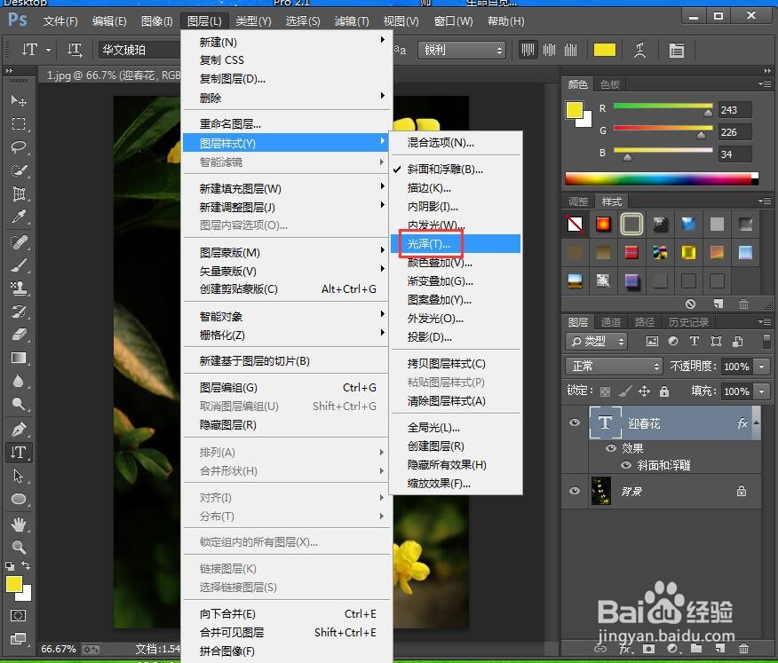Toggle lock position
This screenshot has width=778, height=663.
pyautogui.click(x=644, y=391)
